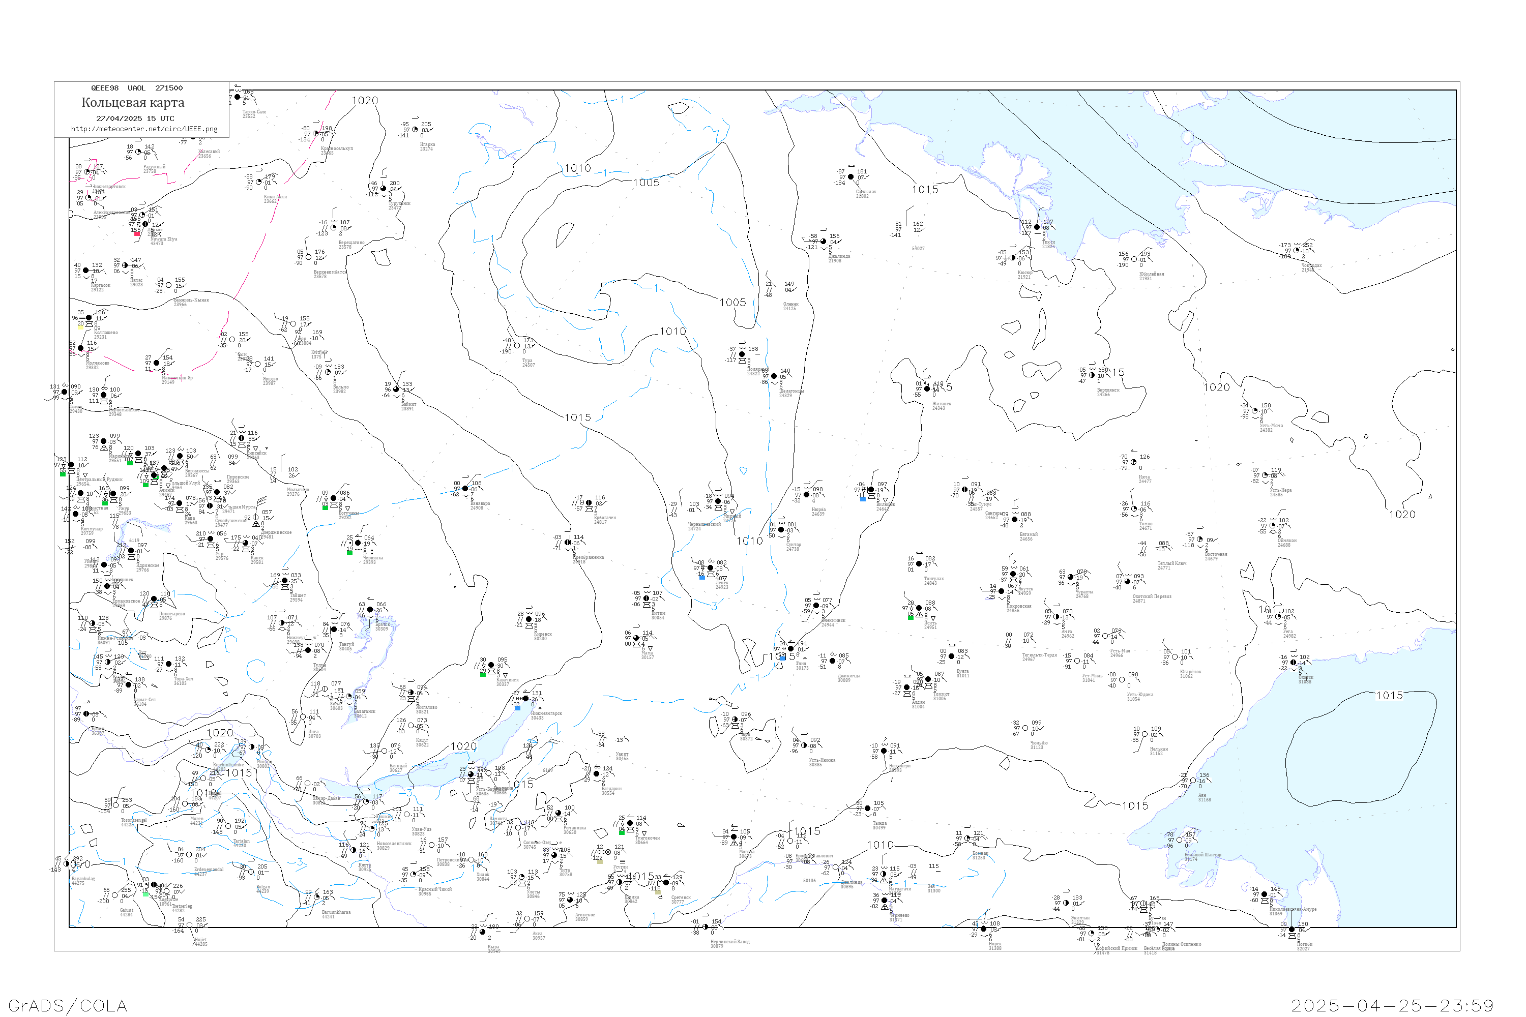The image size is (1526, 1017).
Task: Click the QEEE98 UAOL 271500 header code
Action: [136, 87]
